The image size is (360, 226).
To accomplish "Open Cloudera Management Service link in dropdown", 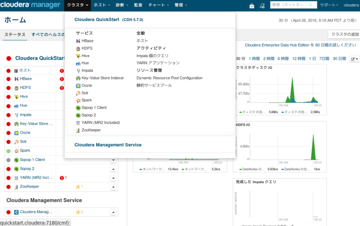I will (108, 145).
